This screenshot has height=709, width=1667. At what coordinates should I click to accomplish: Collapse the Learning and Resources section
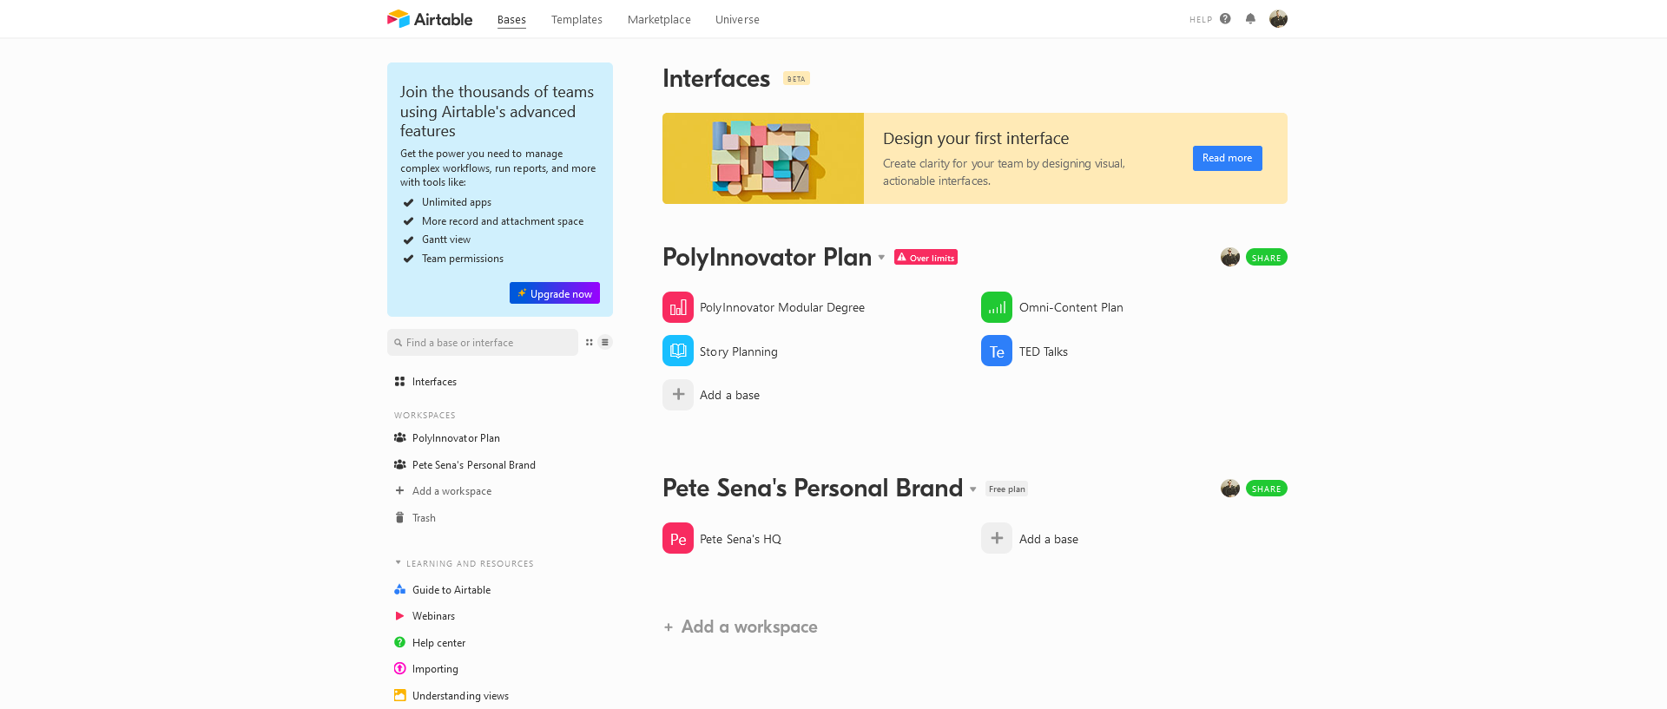click(399, 563)
